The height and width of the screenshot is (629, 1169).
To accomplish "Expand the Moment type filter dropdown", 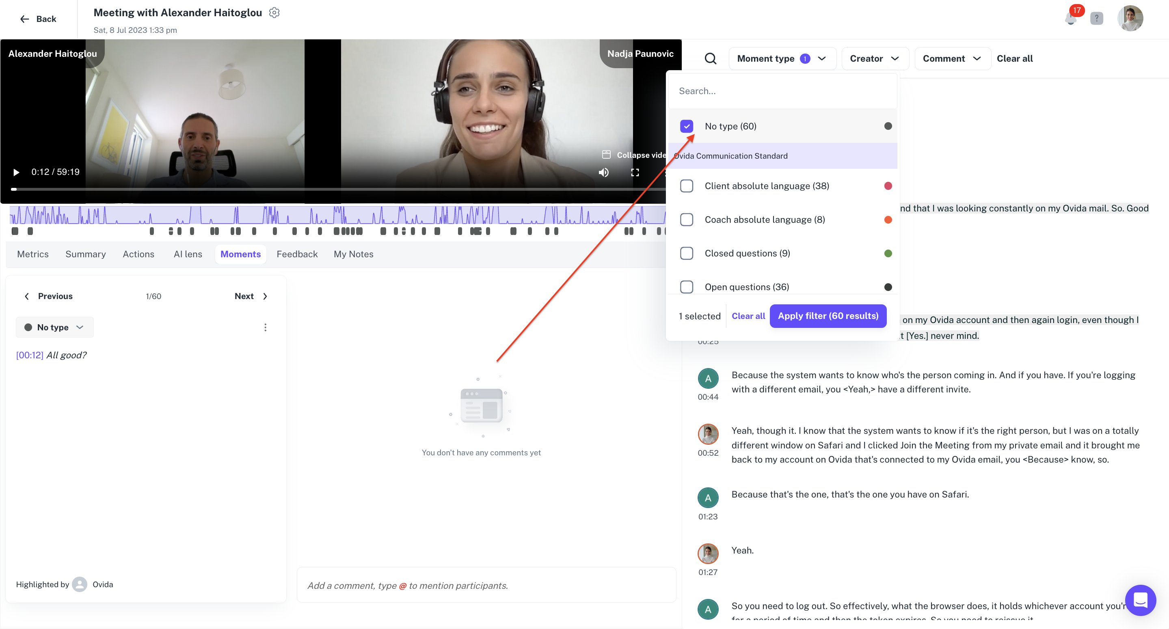I will point(782,58).
